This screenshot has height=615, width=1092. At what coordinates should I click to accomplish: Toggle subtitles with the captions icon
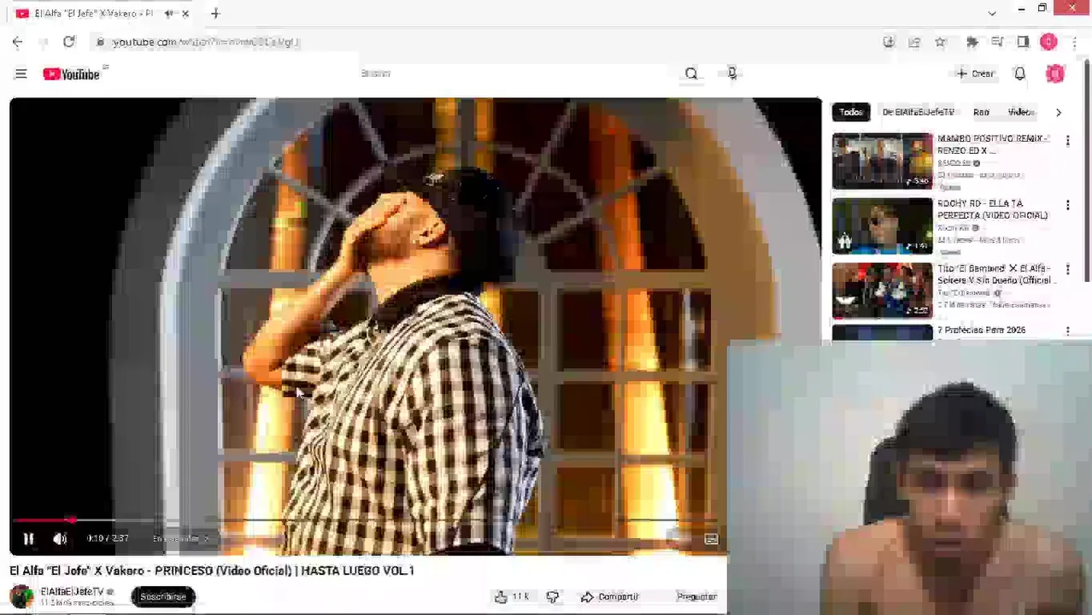coord(711,539)
